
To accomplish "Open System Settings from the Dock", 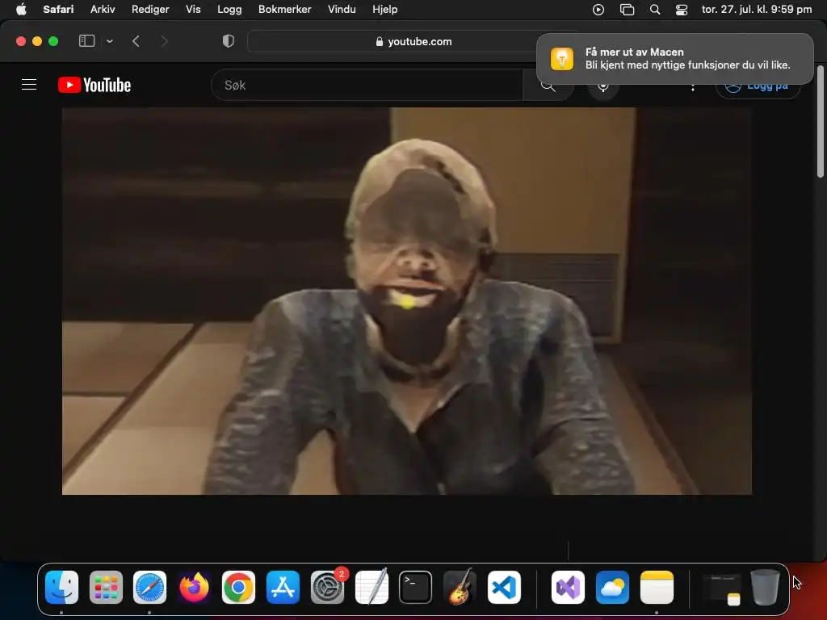I will pyautogui.click(x=327, y=587).
